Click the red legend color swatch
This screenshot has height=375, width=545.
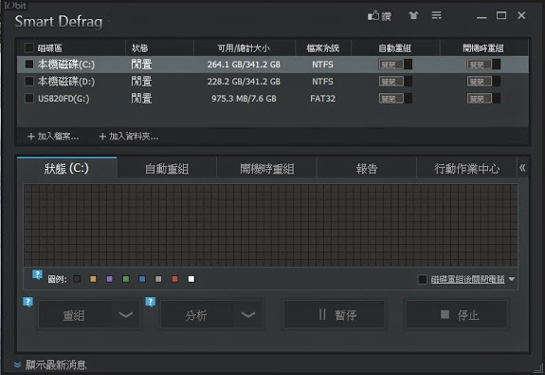(174, 279)
